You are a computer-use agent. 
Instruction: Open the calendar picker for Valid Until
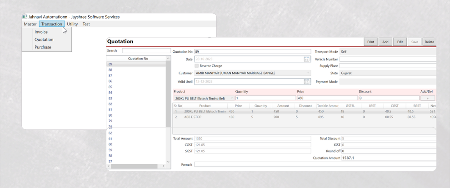click(307, 82)
